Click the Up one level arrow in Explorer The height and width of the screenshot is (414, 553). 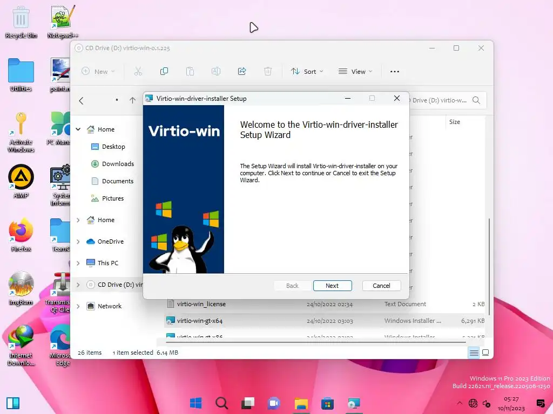click(133, 100)
